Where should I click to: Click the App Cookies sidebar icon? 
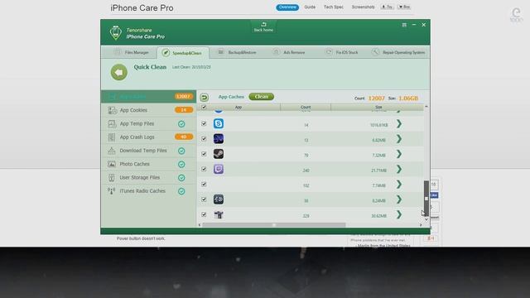[112, 110]
